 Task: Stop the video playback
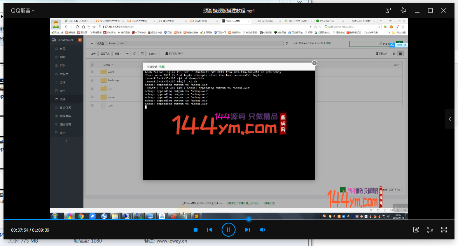pyautogui.click(x=196, y=230)
